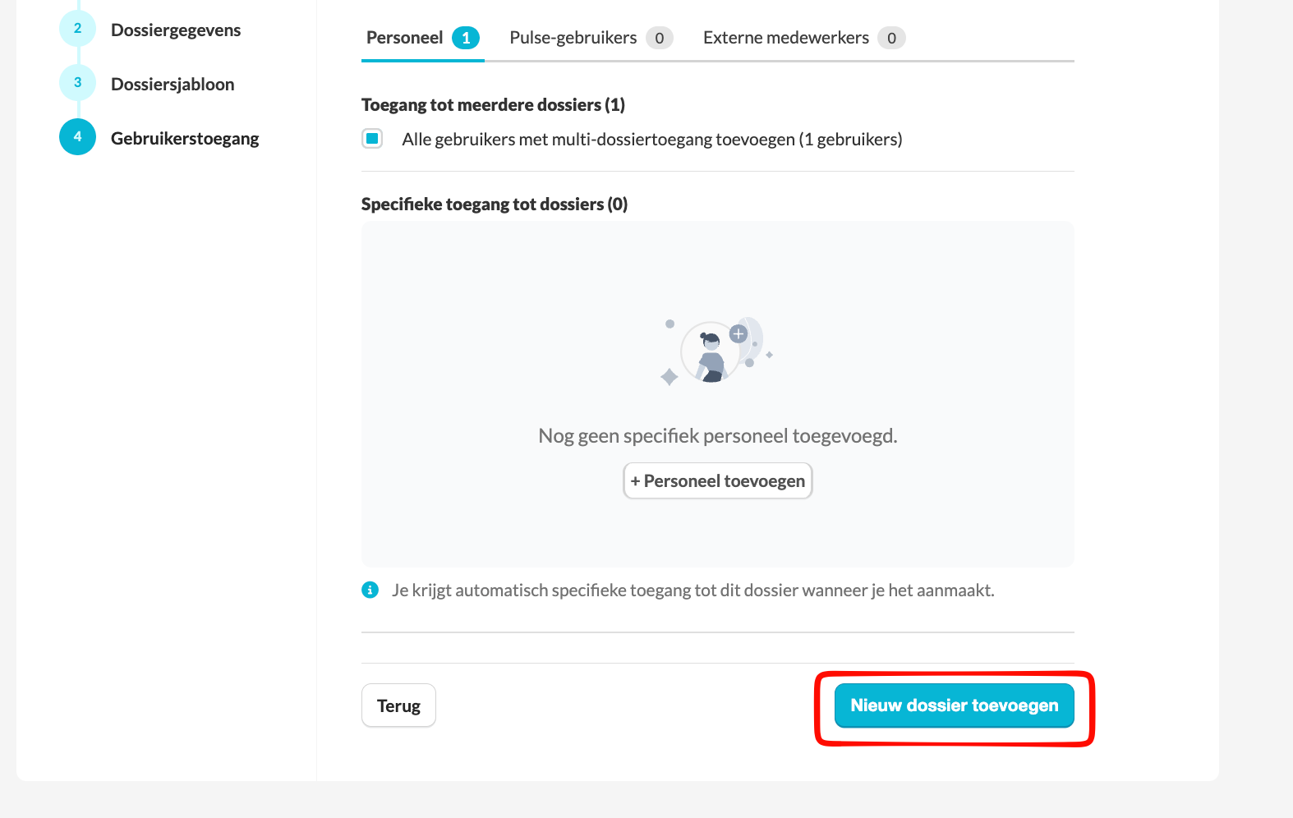The image size is (1293, 818).
Task: Click the step 4 circle icon
Action: tap(78, 137)
